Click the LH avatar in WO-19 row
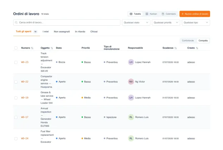Viewport: 223px width, 150px height. click(131, 97)
